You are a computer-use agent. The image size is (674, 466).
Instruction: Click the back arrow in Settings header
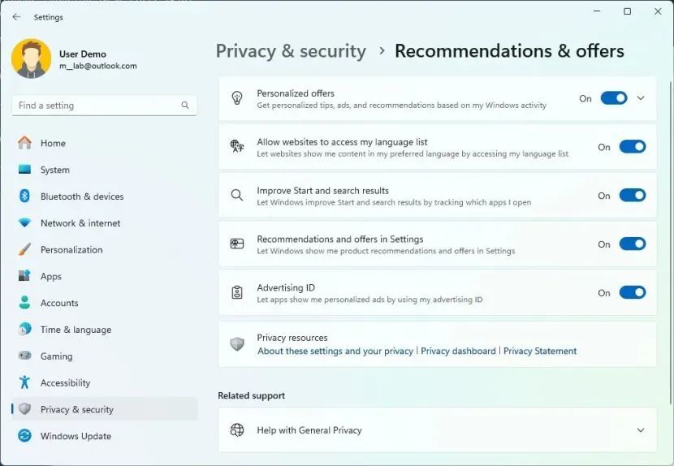(16, 17)
